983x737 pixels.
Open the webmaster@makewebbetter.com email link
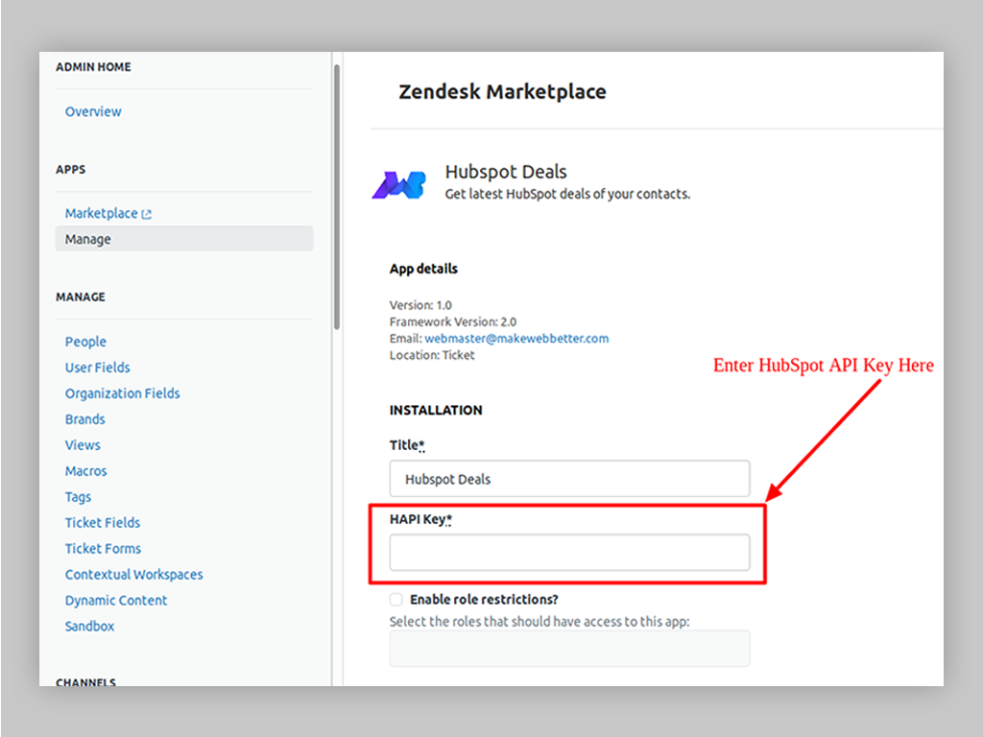pos(516,339)
